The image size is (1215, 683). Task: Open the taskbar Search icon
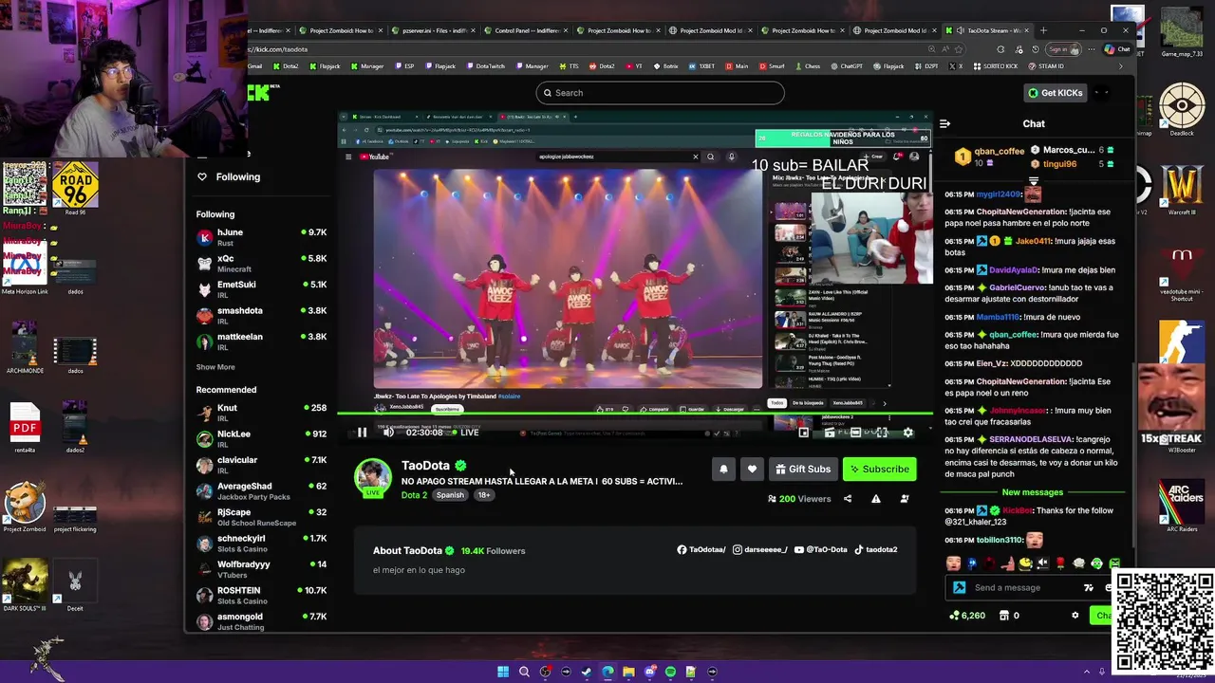coord(524,672)
